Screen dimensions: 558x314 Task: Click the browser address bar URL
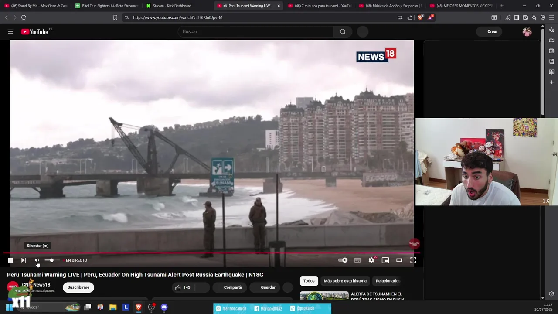pos(178,17)
